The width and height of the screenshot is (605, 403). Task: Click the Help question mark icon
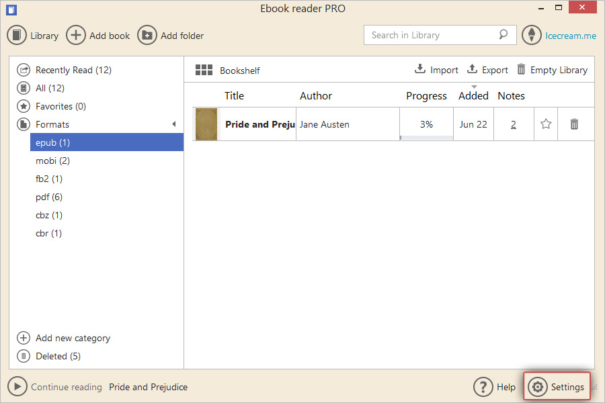[x=483, y=387]
